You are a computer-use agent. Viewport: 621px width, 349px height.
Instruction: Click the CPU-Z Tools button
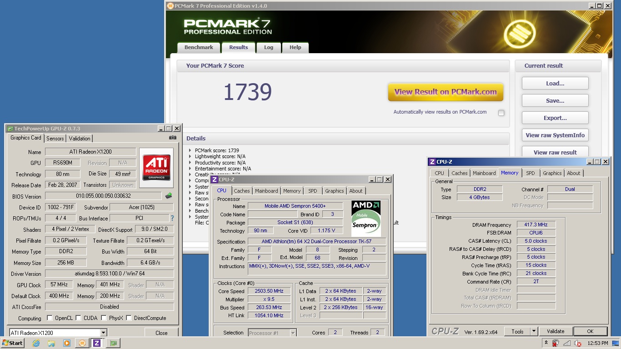click(x=517, y=331)
